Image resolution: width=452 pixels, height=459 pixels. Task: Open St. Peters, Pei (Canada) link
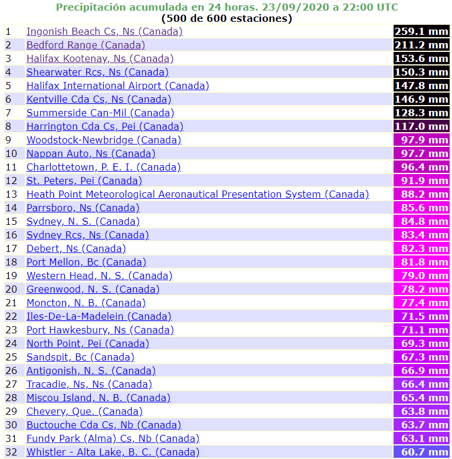84,181
